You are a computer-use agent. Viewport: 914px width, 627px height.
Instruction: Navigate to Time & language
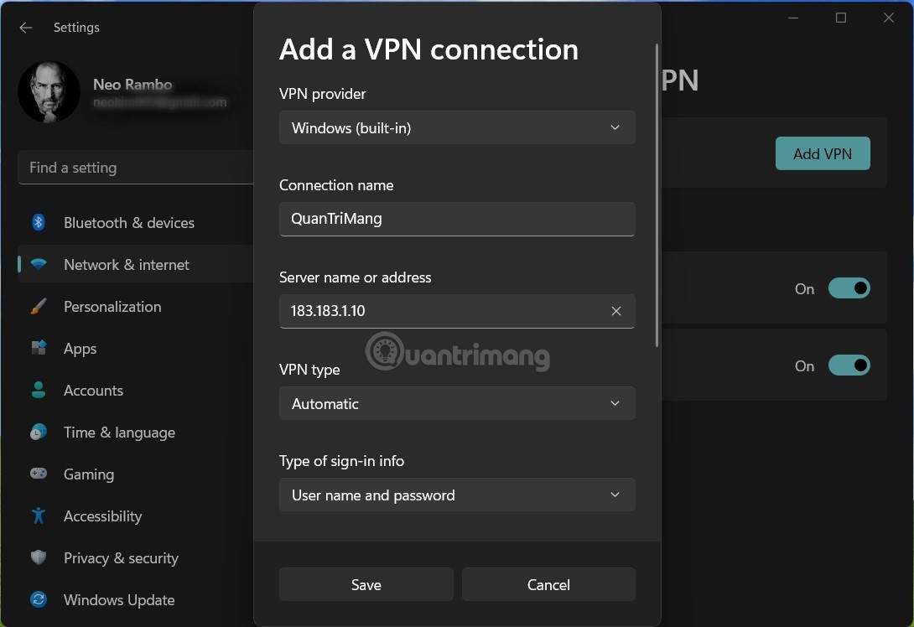pos(135,433)
